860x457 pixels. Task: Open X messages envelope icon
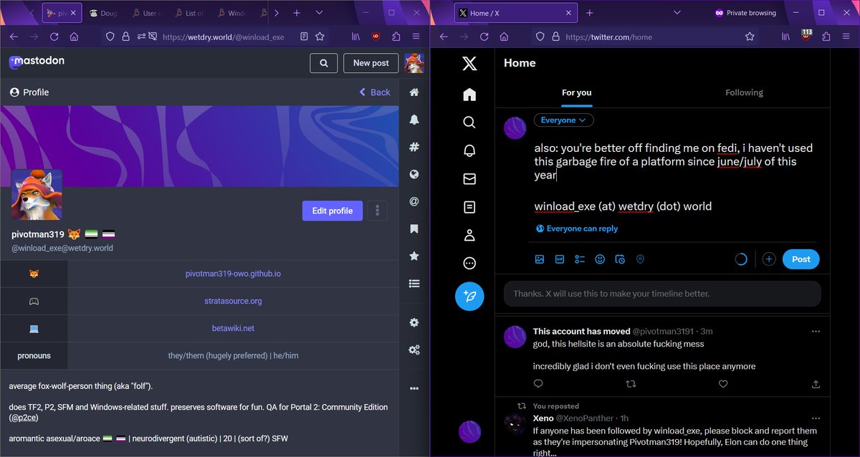click(x=469, y=179)
